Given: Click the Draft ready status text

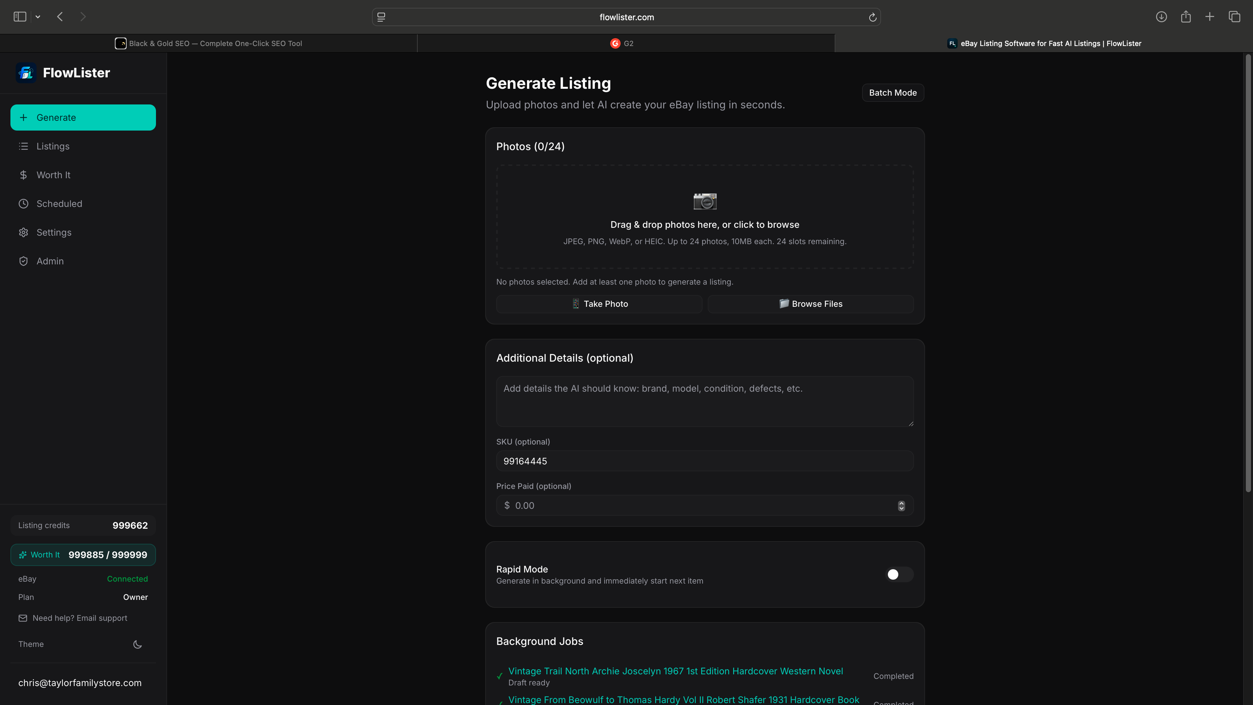Looking at the screenshot, I should pyautogui.click(x=529, y=683).
